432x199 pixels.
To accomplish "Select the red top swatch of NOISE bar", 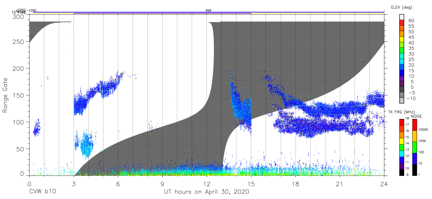I will click(x=414, y=125).
